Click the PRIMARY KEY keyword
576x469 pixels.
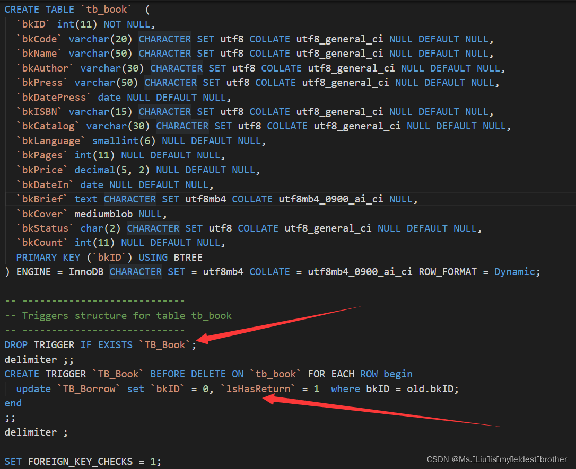coord(48,257)
